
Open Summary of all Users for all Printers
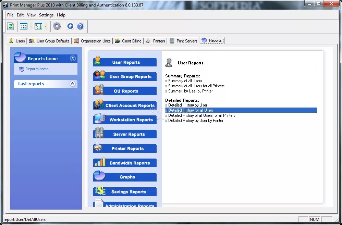pos(196,86)
